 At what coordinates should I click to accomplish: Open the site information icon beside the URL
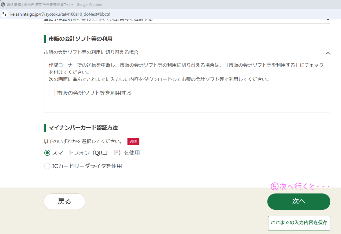(x=4, y=14)
